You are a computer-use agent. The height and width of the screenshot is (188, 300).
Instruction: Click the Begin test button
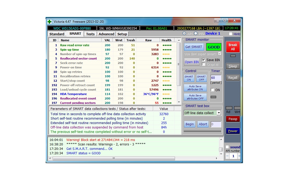190,124
